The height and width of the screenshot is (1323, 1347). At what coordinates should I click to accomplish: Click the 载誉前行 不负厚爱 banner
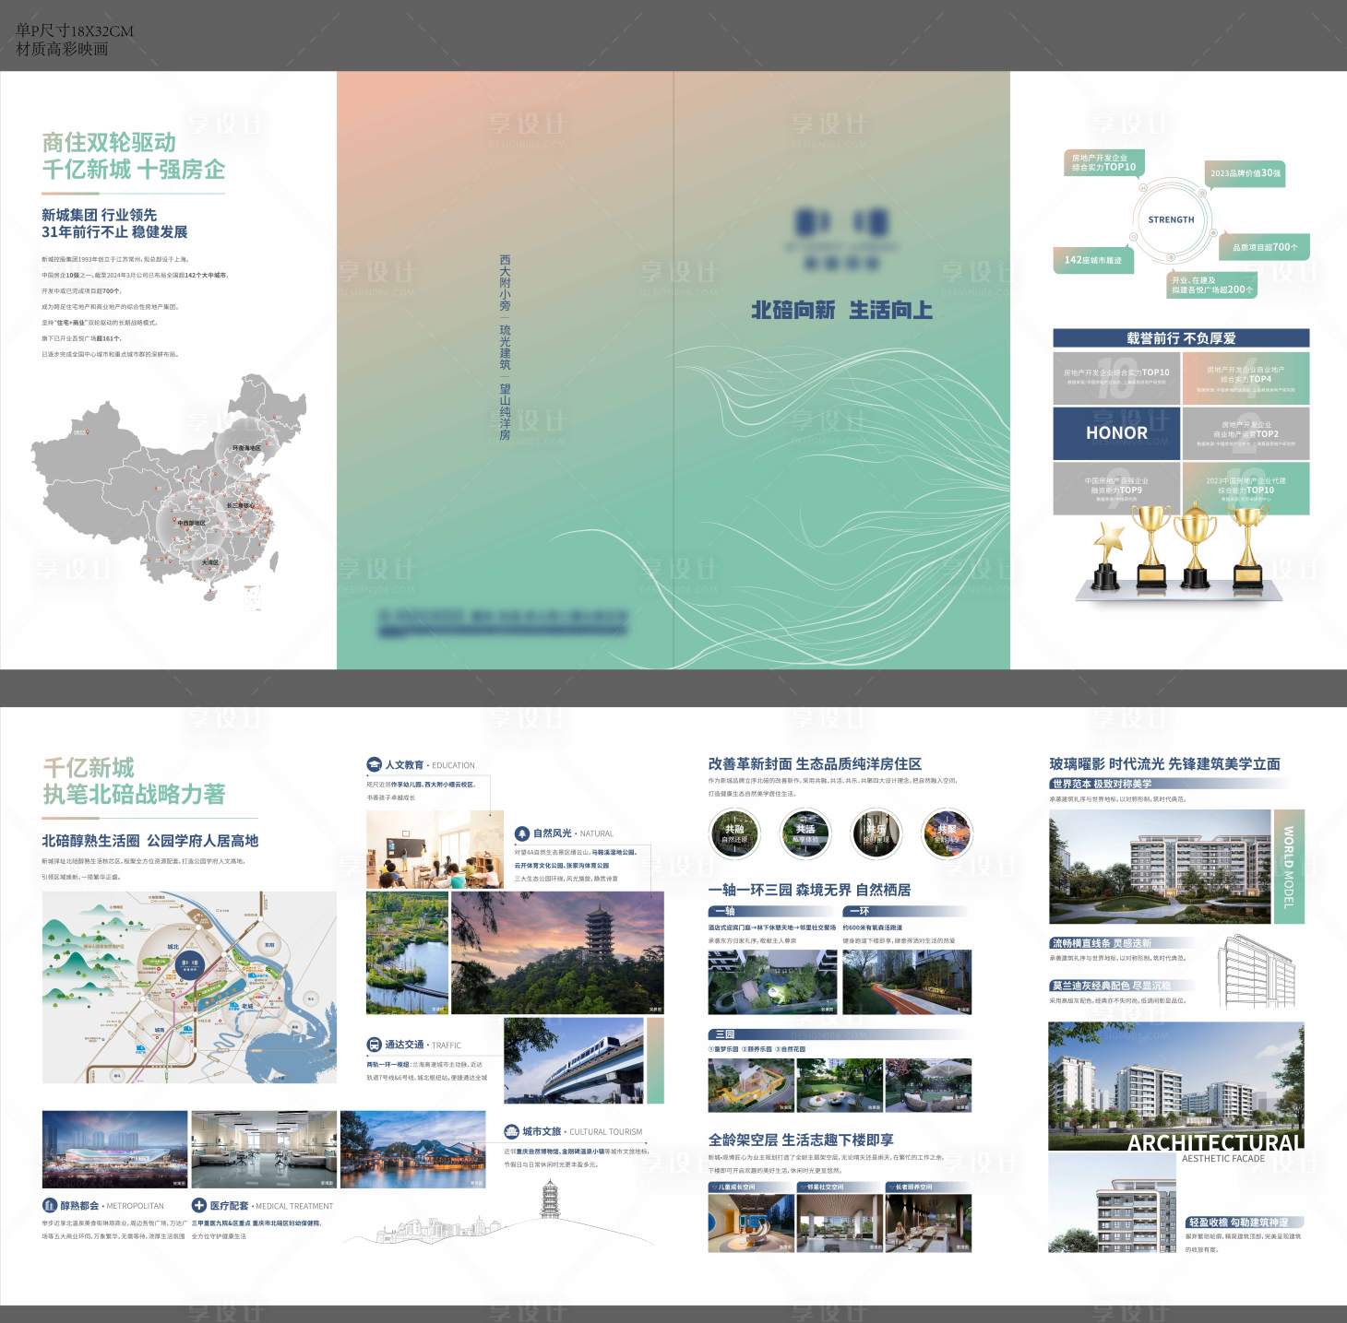pyautogui.click(x=1181, y=338)
